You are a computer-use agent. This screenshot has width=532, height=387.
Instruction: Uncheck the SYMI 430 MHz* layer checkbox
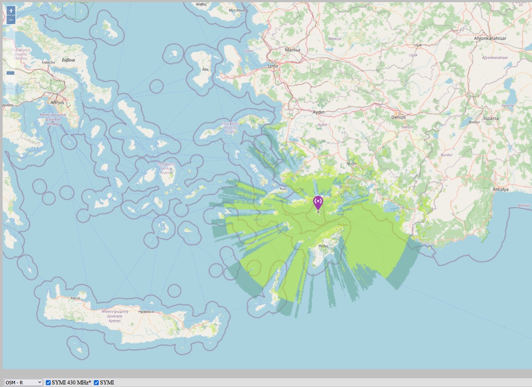pos(48,383)
